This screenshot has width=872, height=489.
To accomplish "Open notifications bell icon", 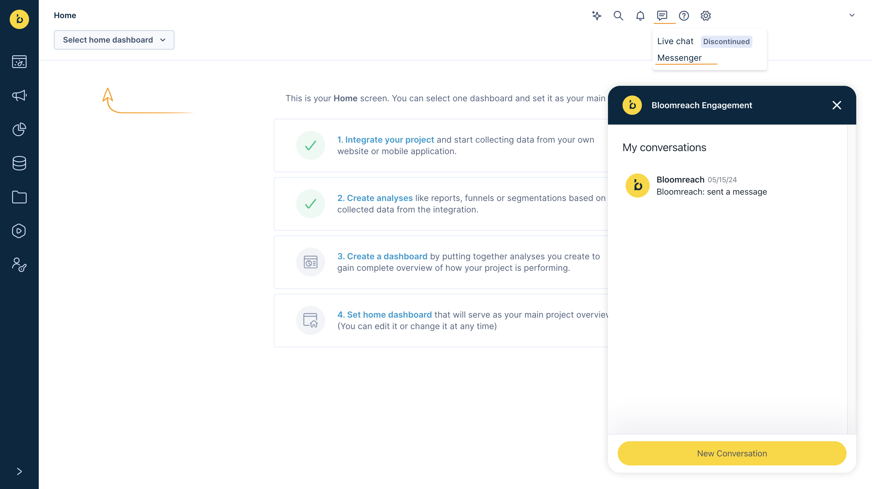I will point(640,15).
